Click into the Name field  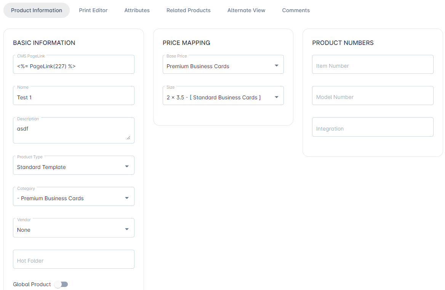click(74, 97)
